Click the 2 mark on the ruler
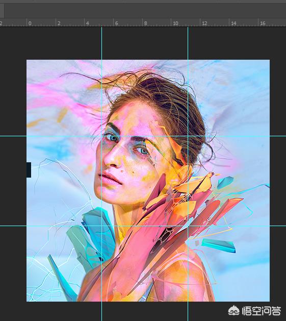 click(x=59, y=23)
